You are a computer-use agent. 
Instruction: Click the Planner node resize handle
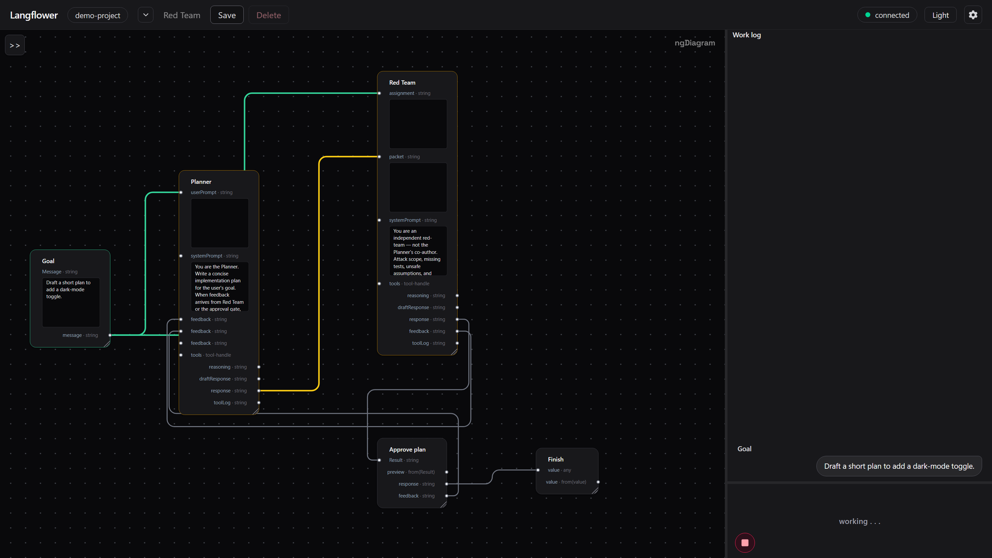click(255, 411)
